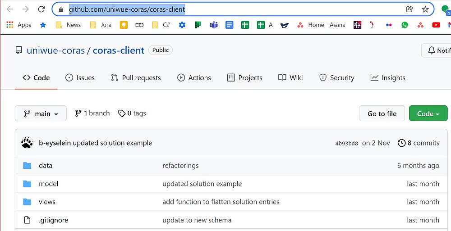The width and height of the screenshot is (451, 231).
Task: Click the Go to file button
Action: (x=382, y=113)
